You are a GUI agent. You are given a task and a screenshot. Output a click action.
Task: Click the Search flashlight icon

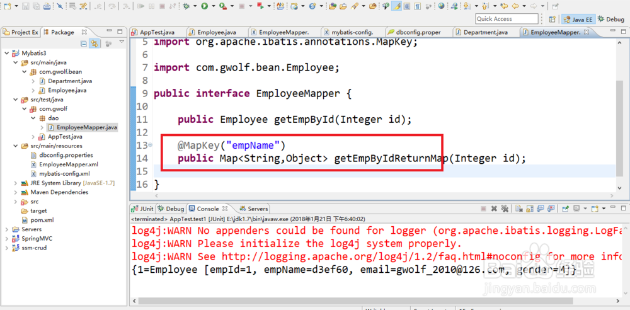click(354, 6)
